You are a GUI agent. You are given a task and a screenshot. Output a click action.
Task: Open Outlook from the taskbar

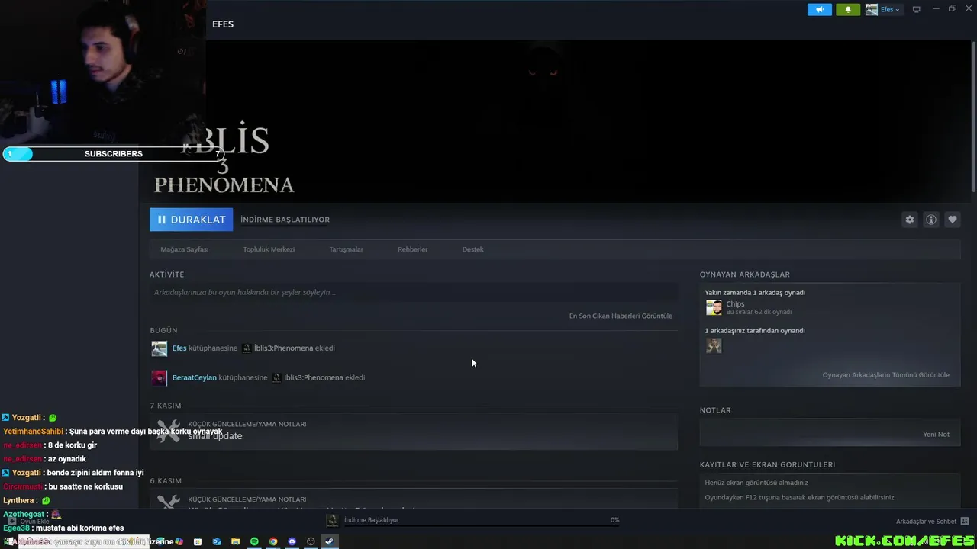click(217, 541)
